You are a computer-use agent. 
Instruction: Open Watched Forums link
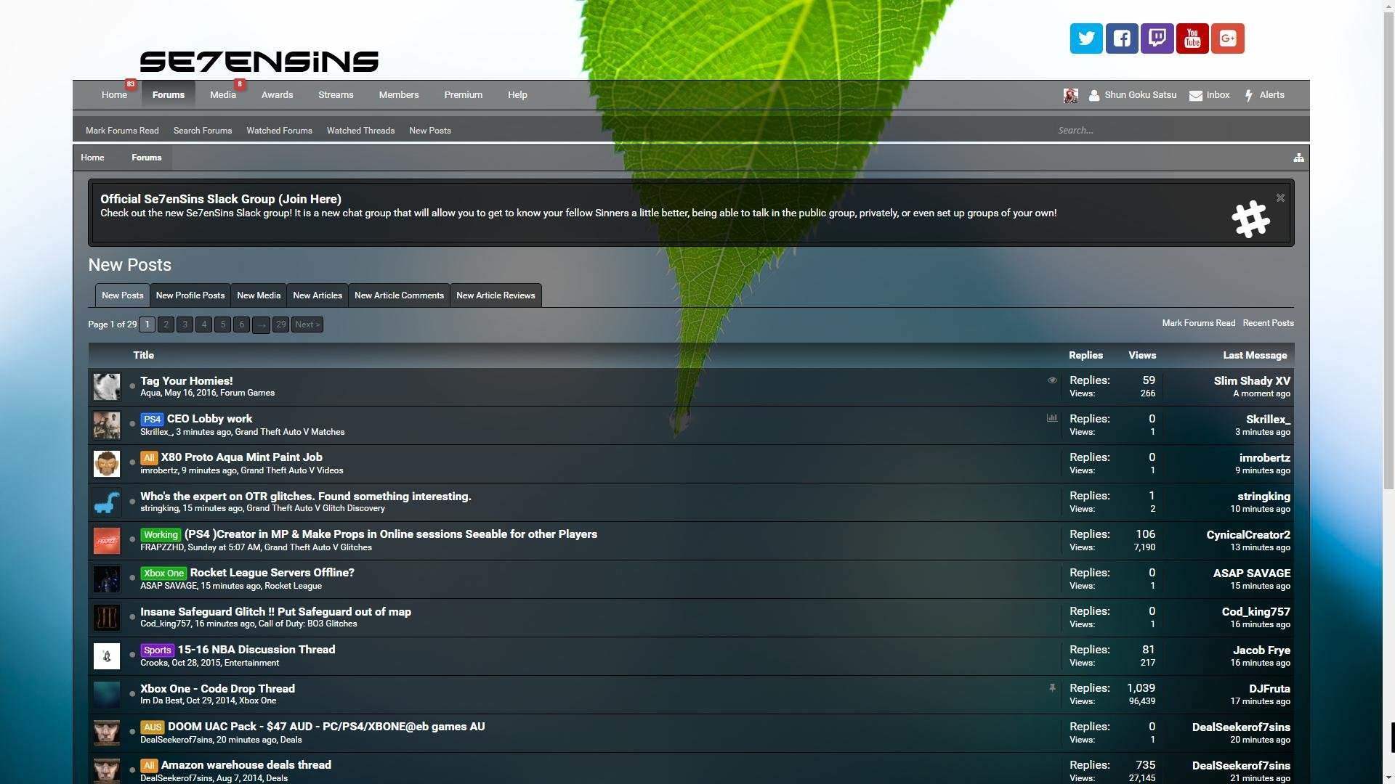(279, 131)
